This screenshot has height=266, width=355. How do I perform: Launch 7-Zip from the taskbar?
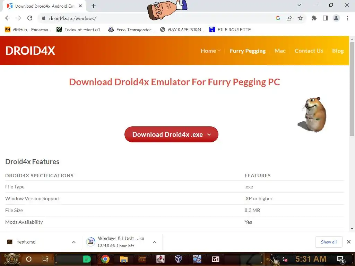coord(215,259)
